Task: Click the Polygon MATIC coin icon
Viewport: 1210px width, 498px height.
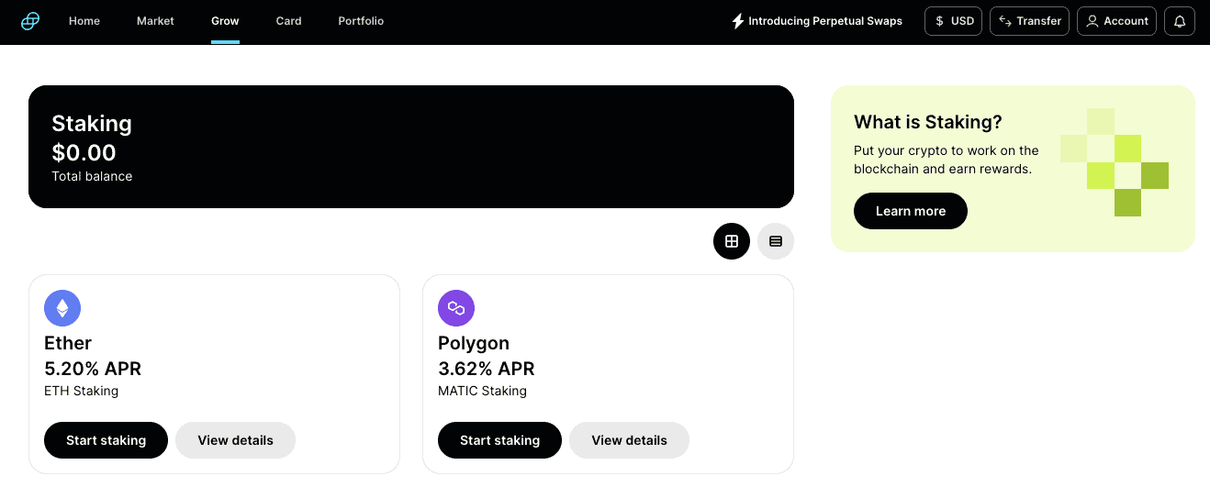Action: click(x=456, y=308)
